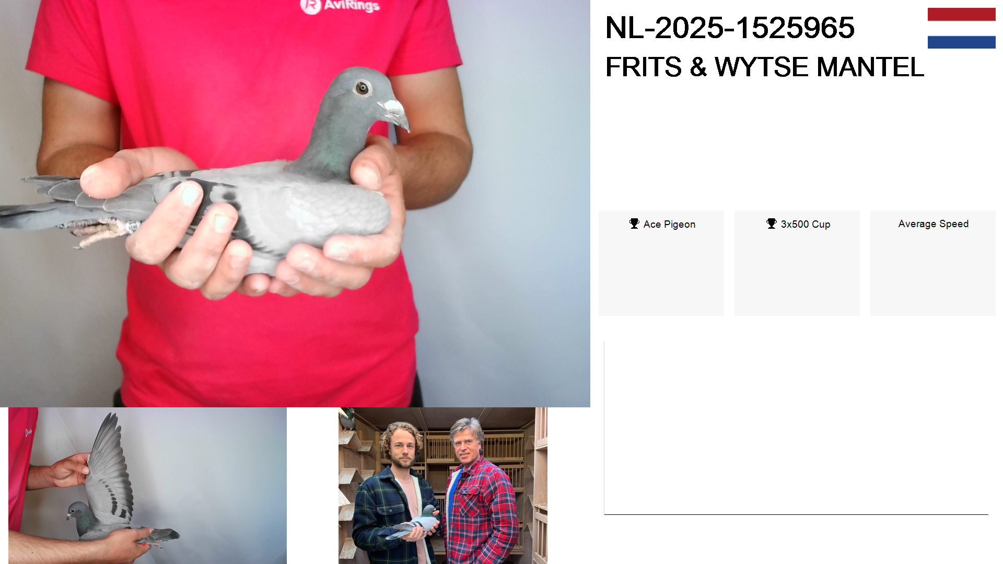
Task: Click the empty chart area below the cards
Action: click(796, 428)
